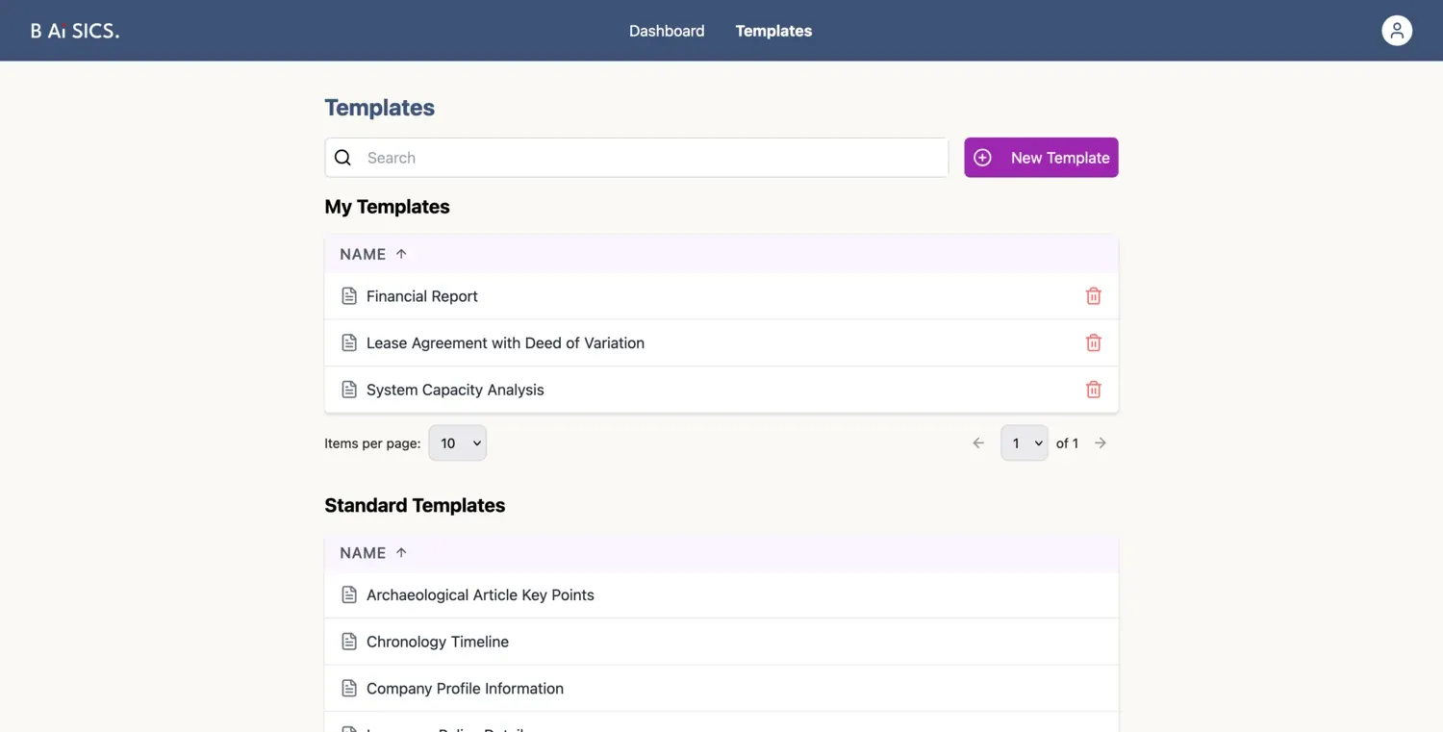Viewport: 1443px width, 732px height.
Task: Click the search magnifier icon
Action: tap(342, 157)
